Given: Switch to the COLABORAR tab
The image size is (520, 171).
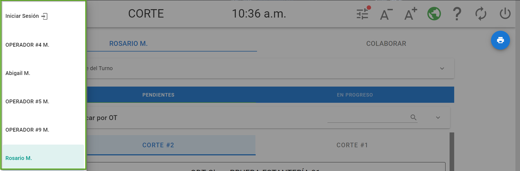Looking at the screenshot, I should [386, 44].
